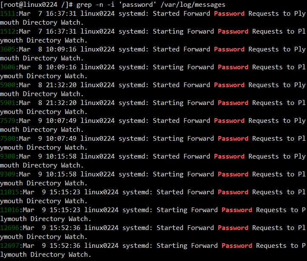Click the green line number 5900

tap(8, 85)
